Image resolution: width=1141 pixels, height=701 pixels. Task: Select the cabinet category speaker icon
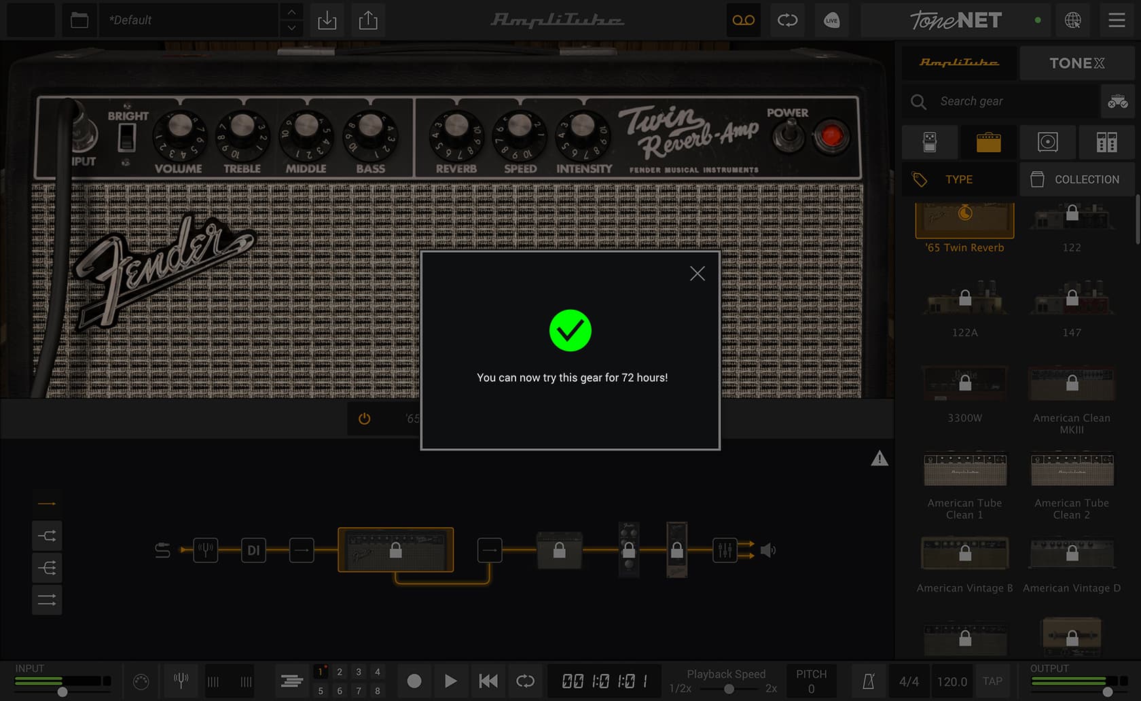tap(1047, 142)
